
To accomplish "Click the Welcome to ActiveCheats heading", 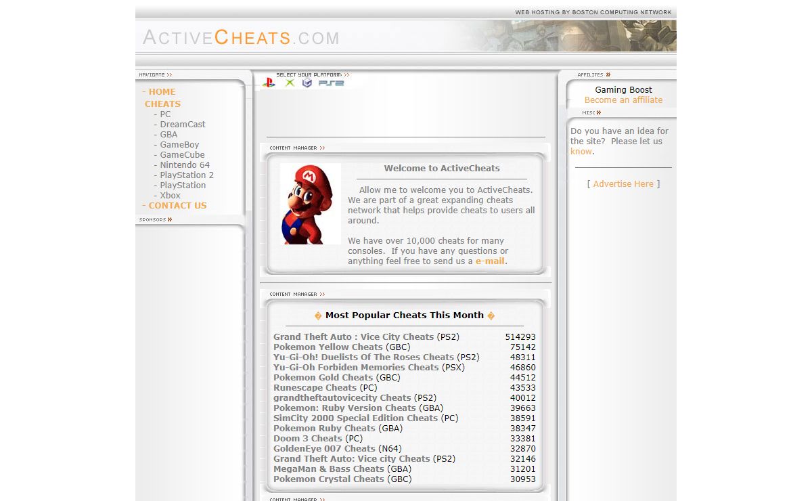I will click(442, 168).
